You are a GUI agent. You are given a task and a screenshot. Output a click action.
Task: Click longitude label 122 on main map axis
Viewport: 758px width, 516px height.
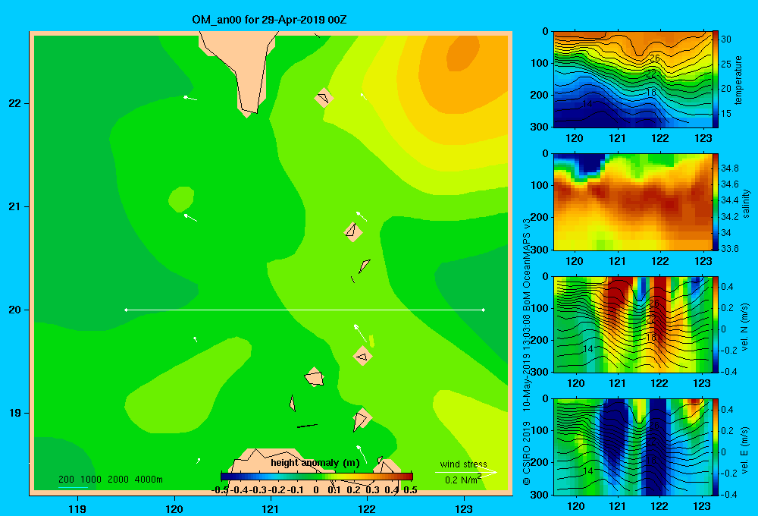368,508
